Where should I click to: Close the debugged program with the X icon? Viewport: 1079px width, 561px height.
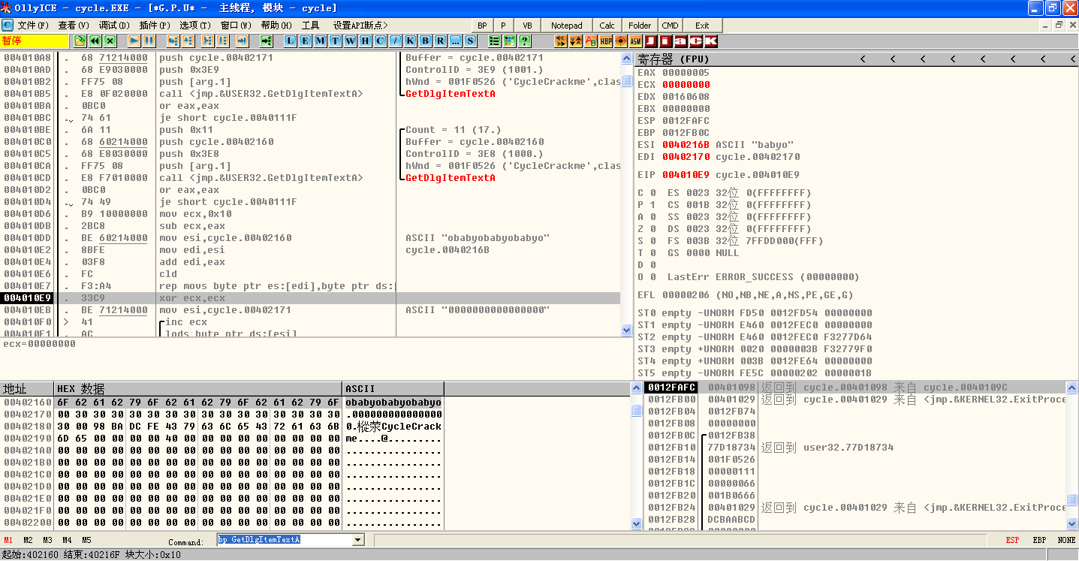[110, 41]
